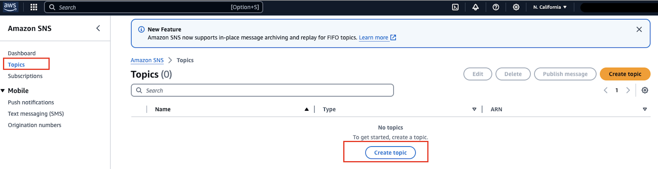Sort topics by ARN column arrow
Image resolution: width=658 pixels, height=169 pixels.
645,109
